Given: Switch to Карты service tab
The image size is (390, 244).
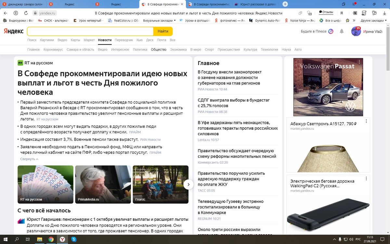Looking at the screenshot, I should click(x=75, y=40).
